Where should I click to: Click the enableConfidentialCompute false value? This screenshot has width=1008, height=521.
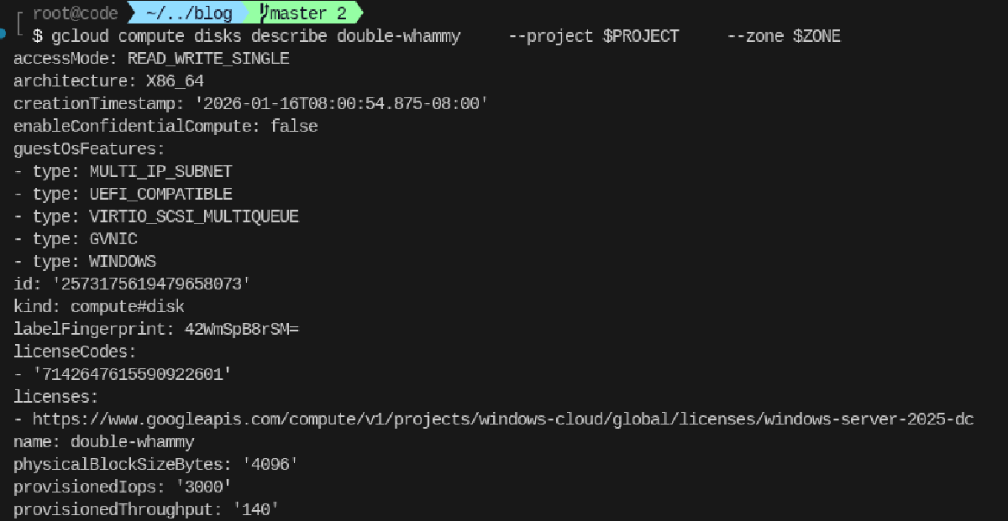(x=294, y=127)
